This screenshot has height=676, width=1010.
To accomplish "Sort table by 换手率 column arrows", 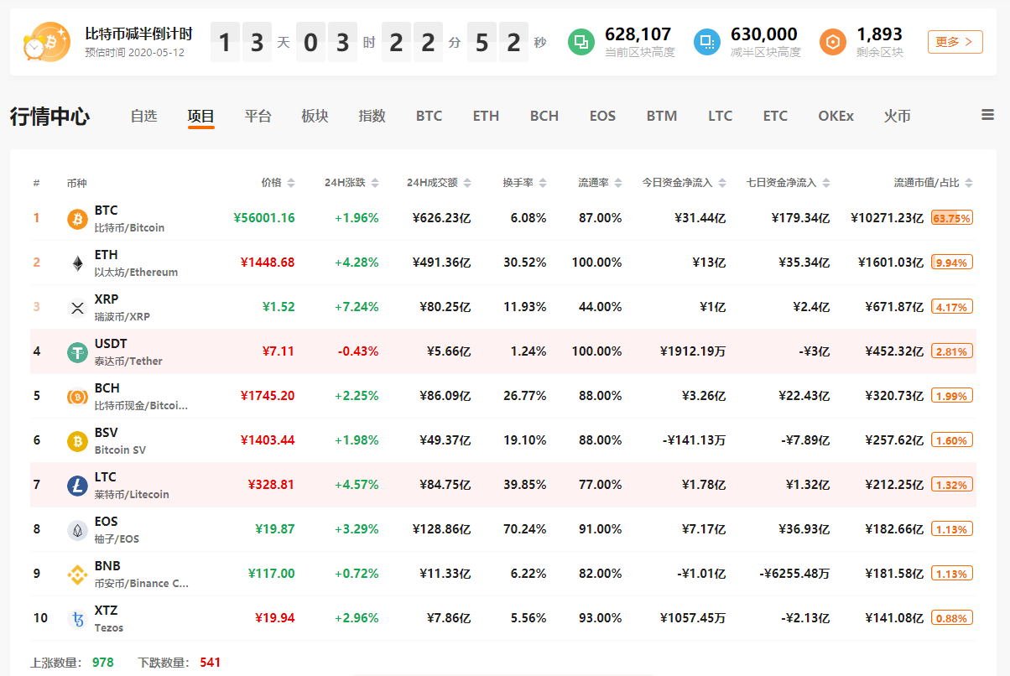I will click(x=543, y=183).
